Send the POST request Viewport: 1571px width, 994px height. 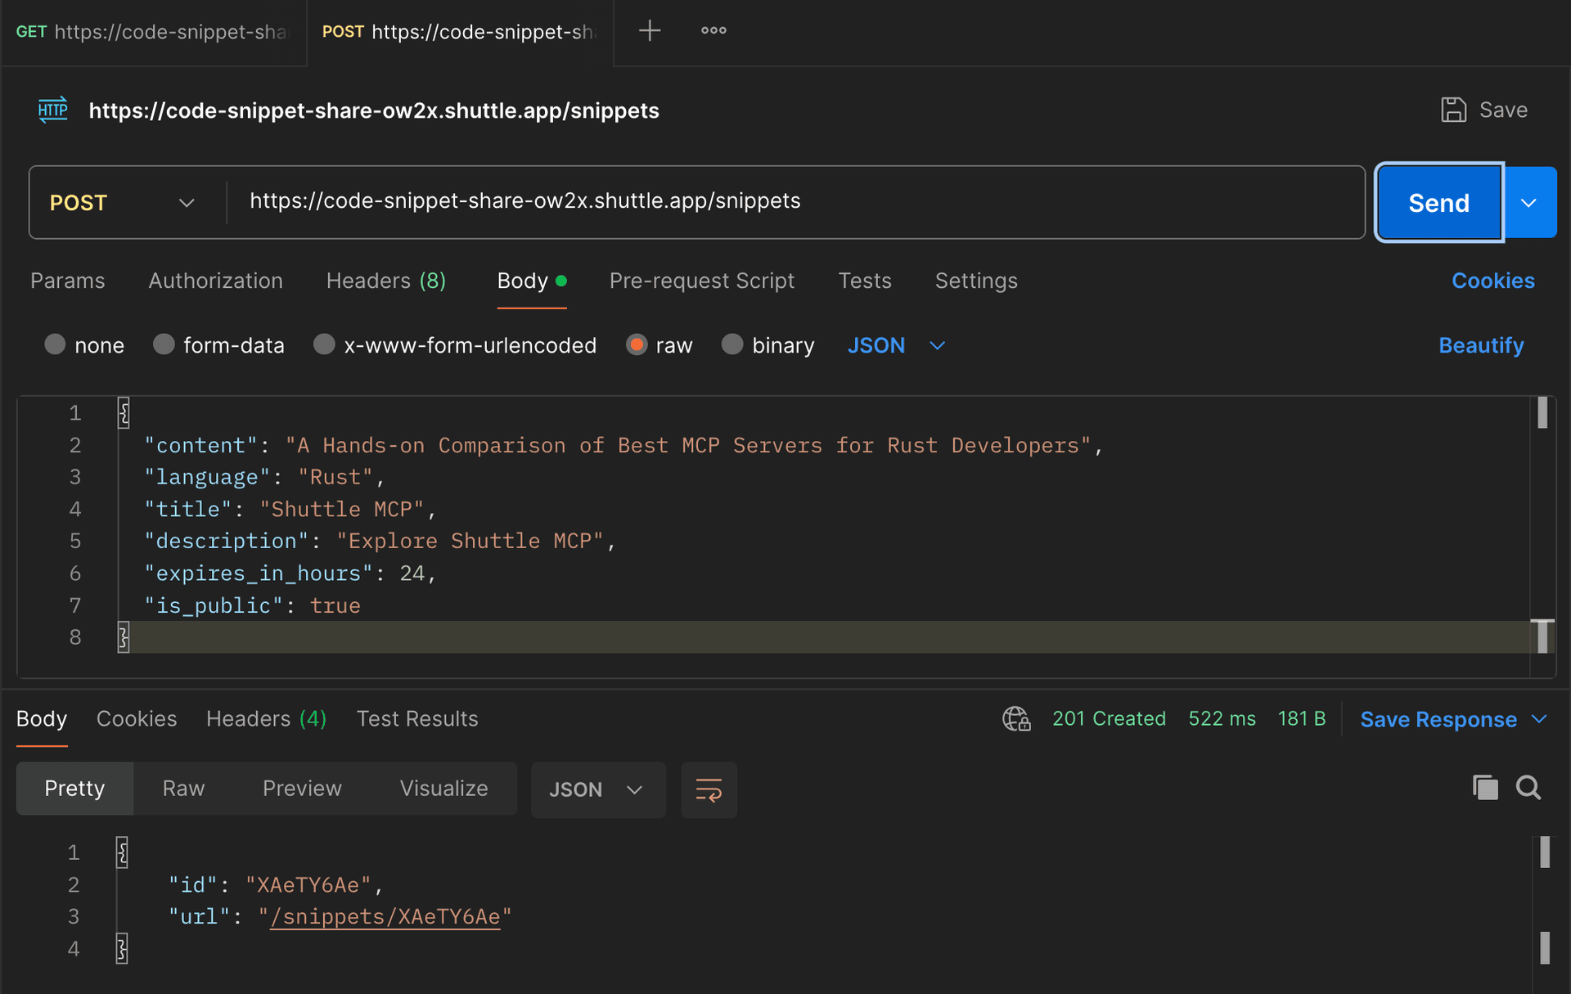pos(1438,202)
